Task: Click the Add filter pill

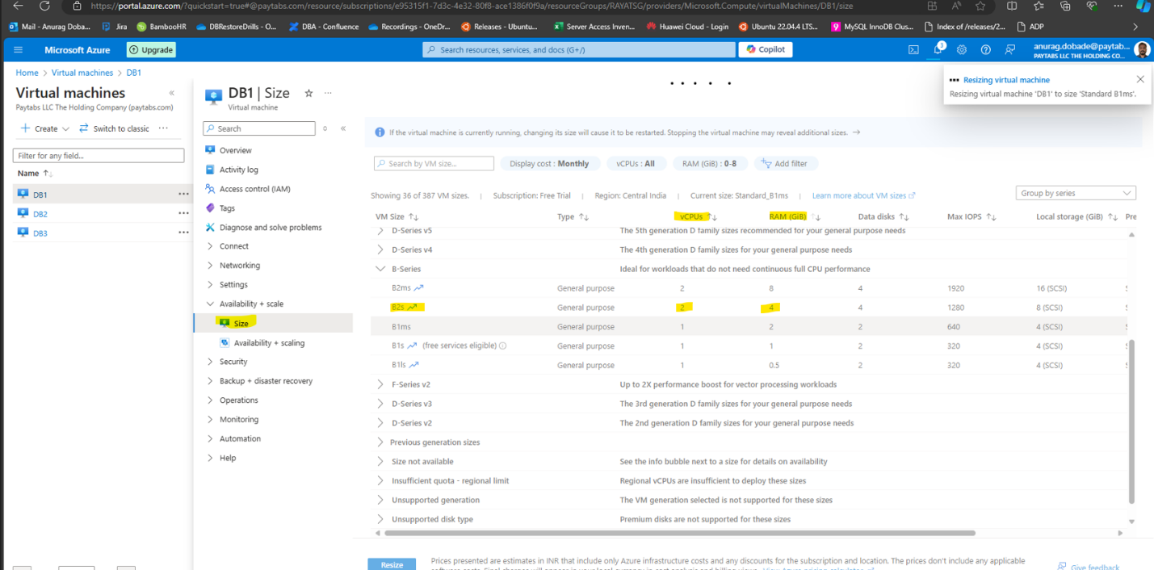Action: coord(784,163)
